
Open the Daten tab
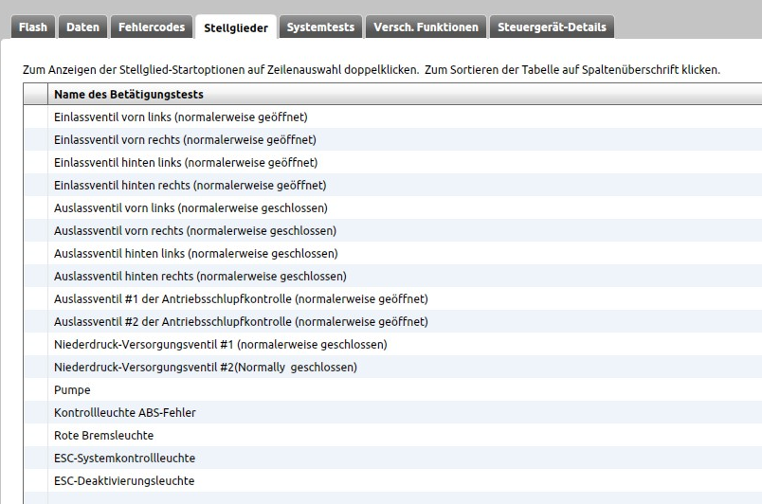click(82, 27)
